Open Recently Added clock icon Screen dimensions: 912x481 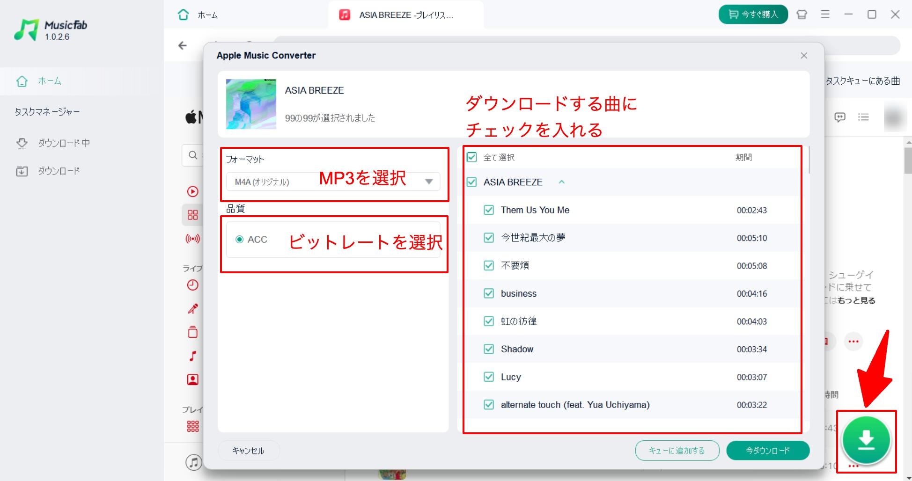tap(193, 285)
